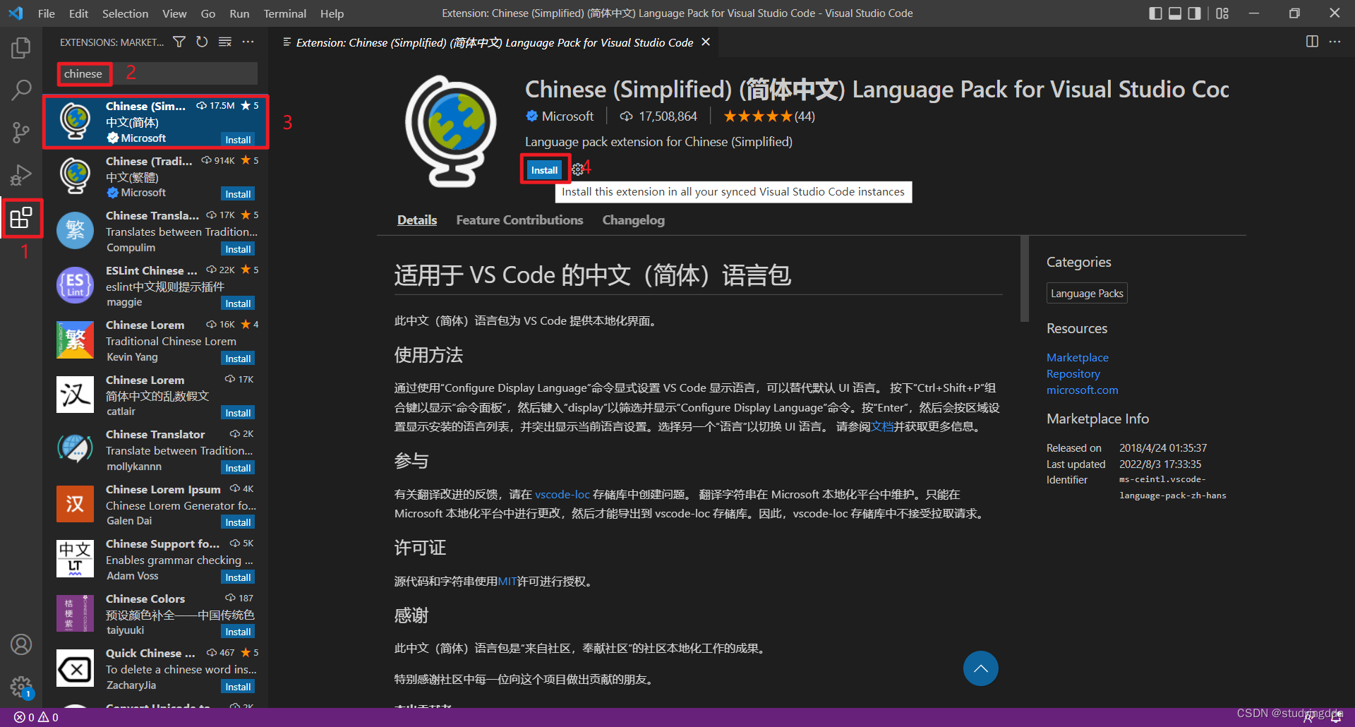
Task: Click the Chinese Simplified globe extension logo
Action: coord(451,131)
